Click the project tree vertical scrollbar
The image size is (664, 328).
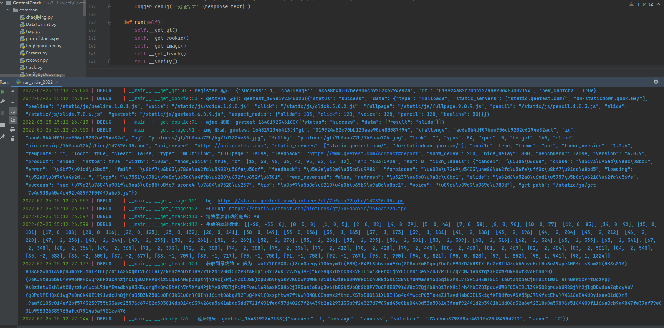coord(84,9)
